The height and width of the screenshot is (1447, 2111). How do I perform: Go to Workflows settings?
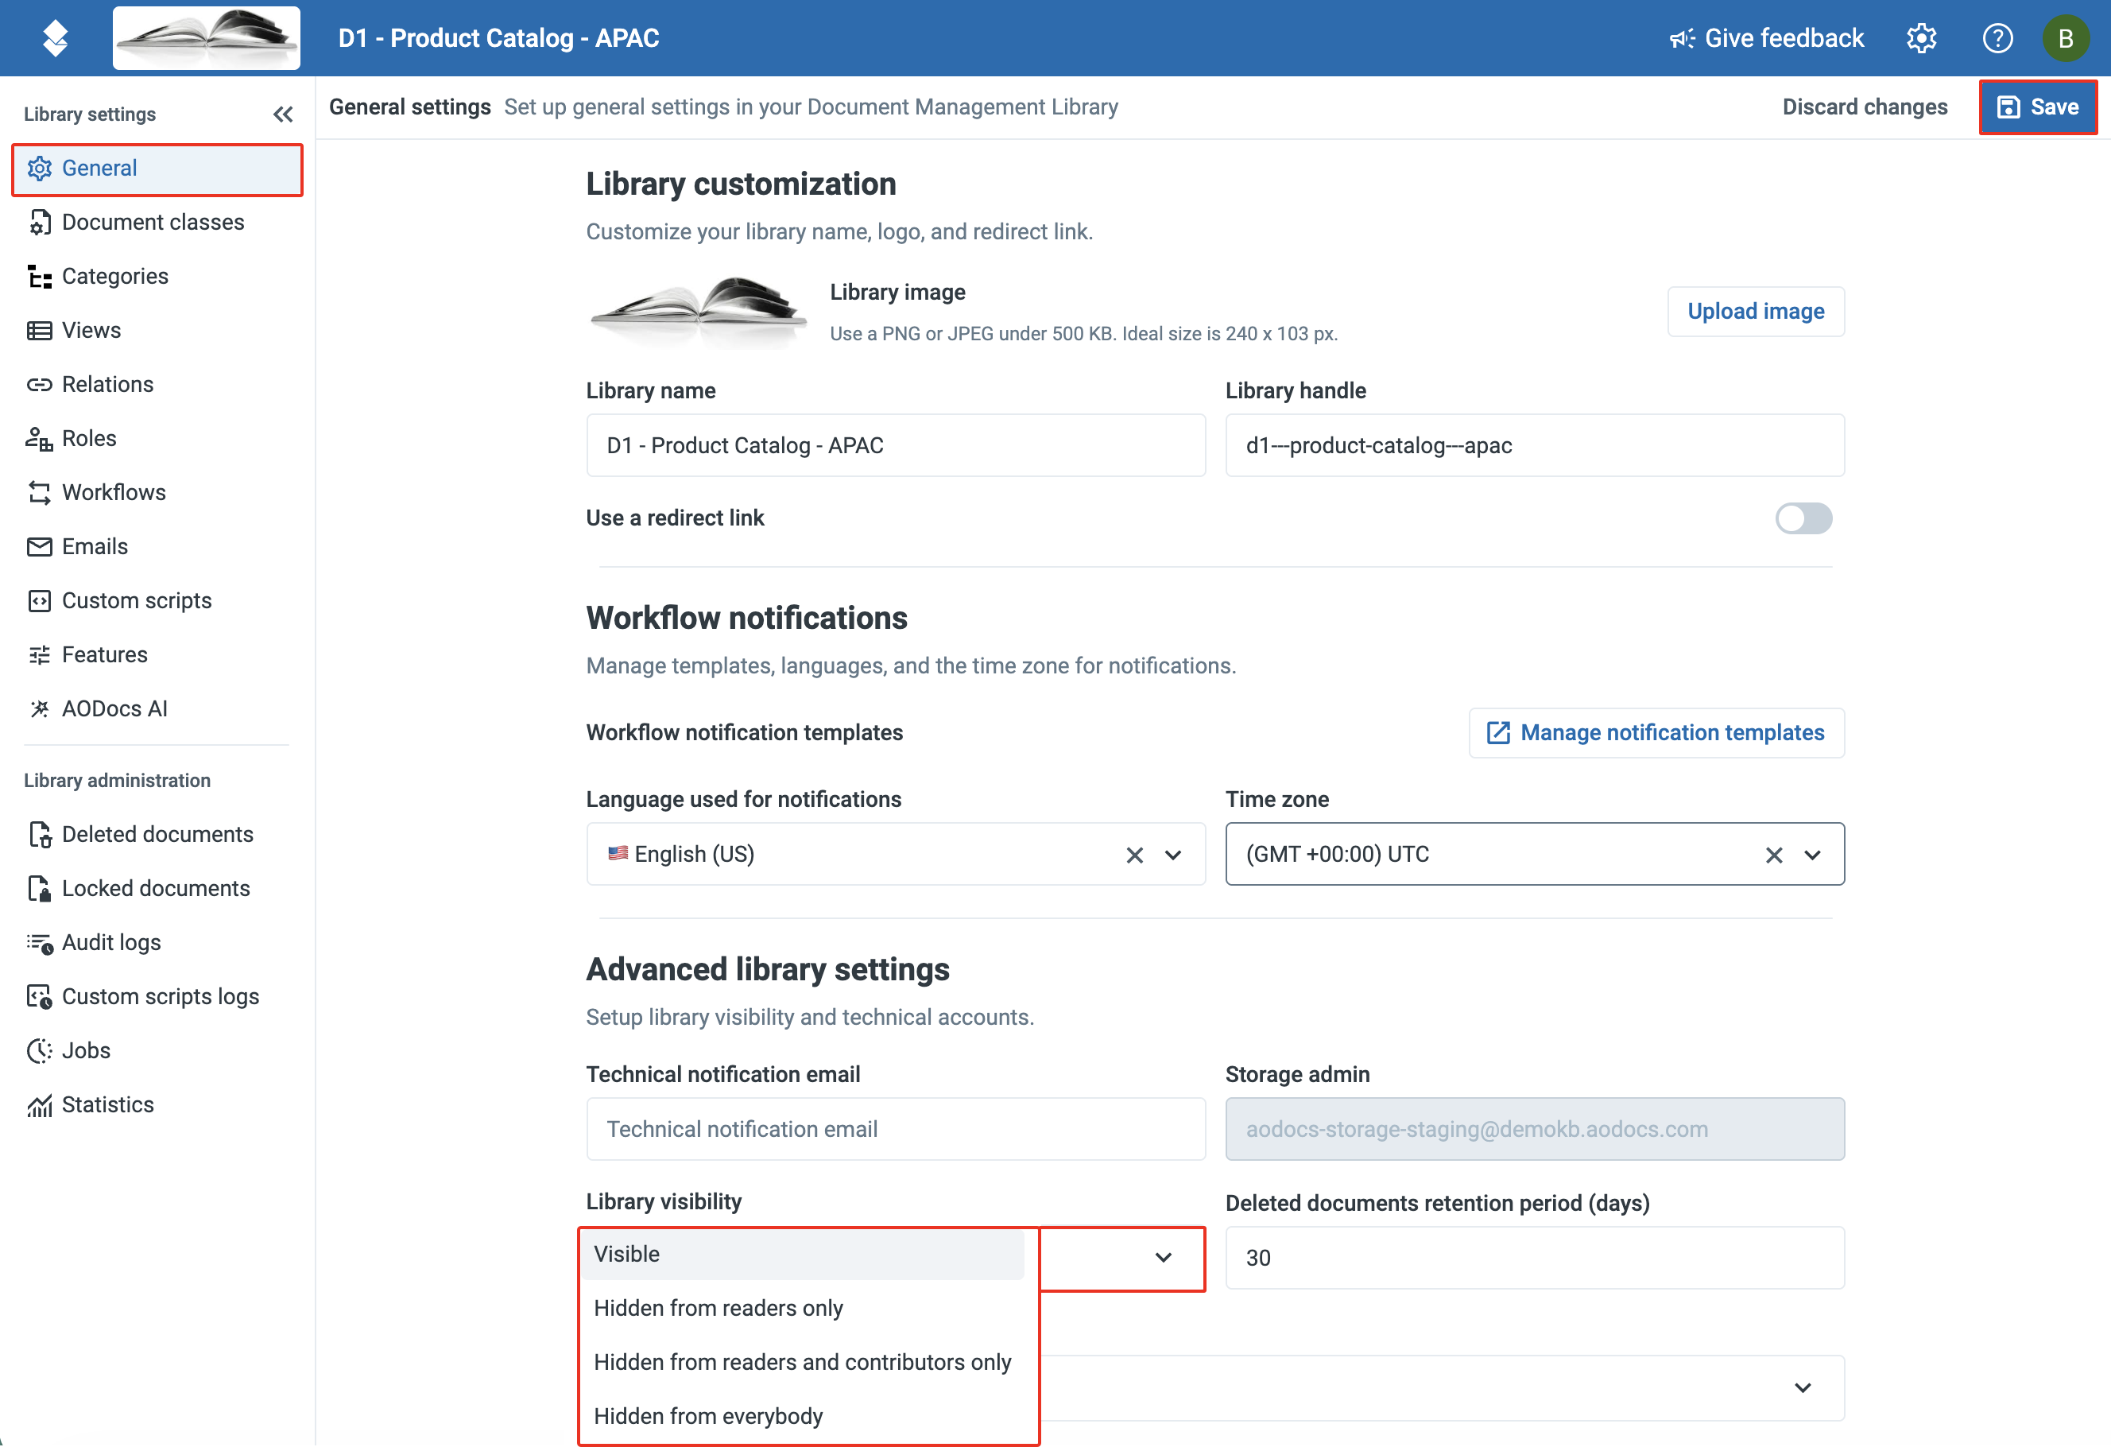click(x=157, y=494)
